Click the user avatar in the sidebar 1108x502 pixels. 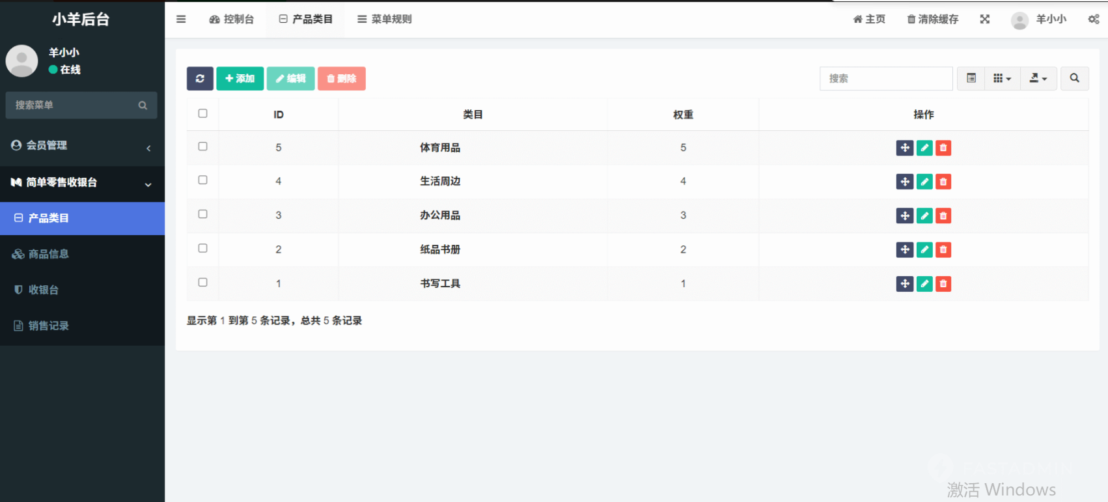[22, 61]
